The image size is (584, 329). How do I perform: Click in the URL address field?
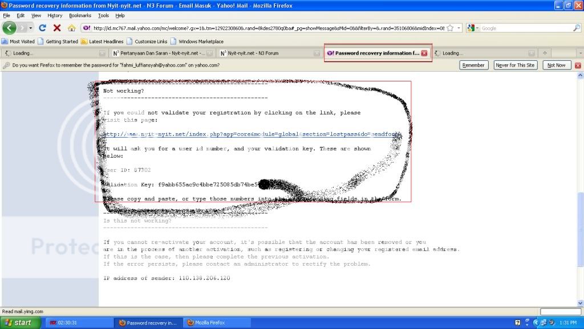coord(268,28)
